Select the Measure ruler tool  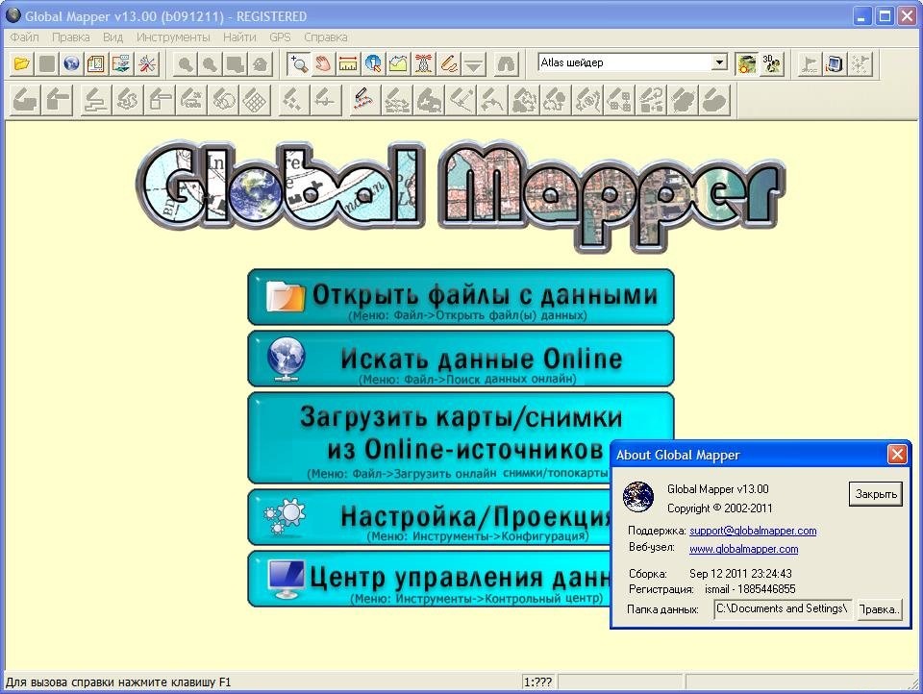tap(348, 63)
